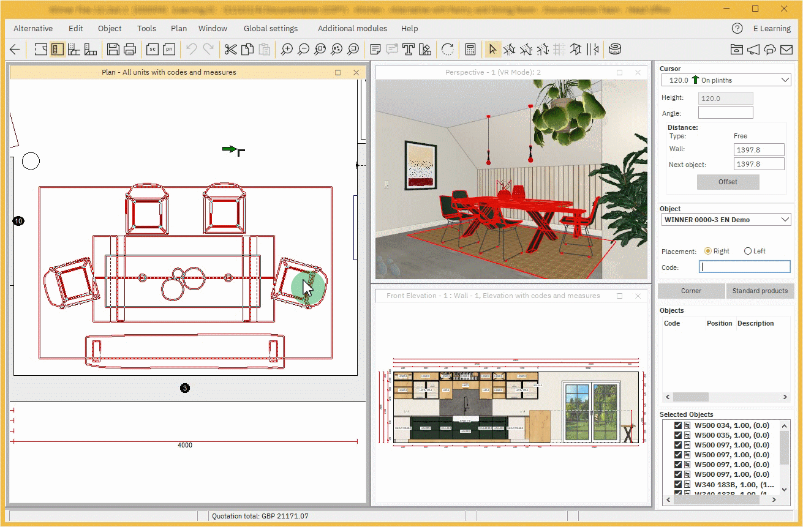Click the tape measure icon

tap(615, 50)
